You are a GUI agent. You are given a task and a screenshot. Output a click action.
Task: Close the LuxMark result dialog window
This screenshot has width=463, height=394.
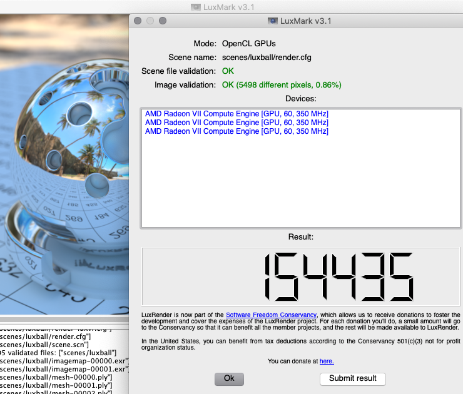tap(138, 21)
